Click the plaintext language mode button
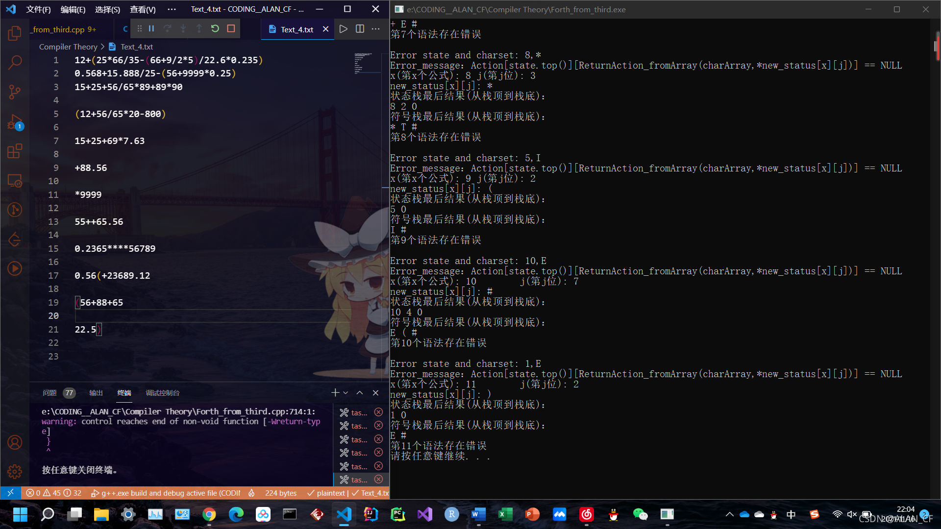The width and height of the screenshot is (941, 529). [330, 493]
